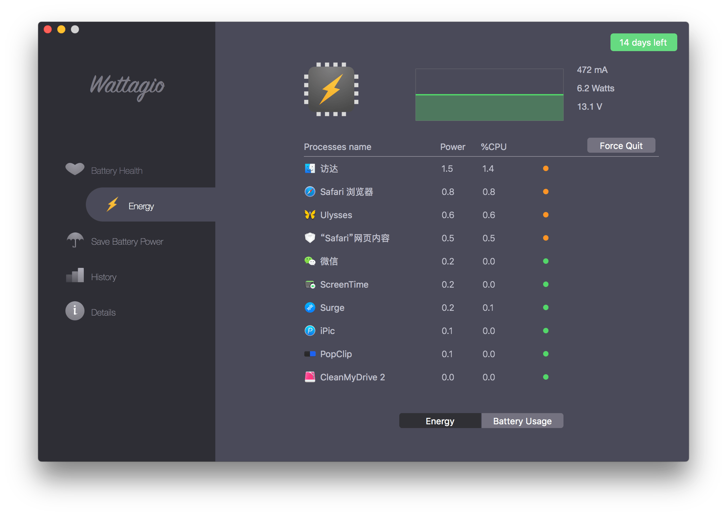Select the CleanMyDrive 2 process name
Viewport: 727px width, 516px height.
tap(353, 377)
